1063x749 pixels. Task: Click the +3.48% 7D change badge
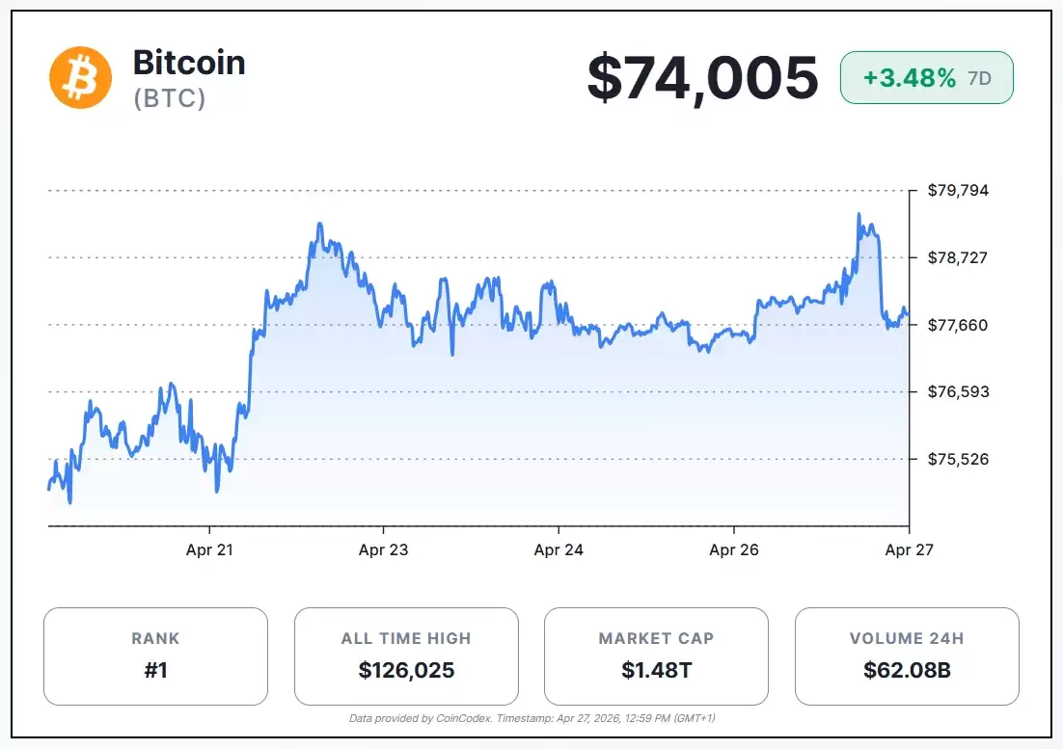click(x=926, y=78)
